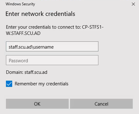The width and height of the screenshot is (139, 114).
Task: Close the Windows Security dialog
Action: (133, 4)
